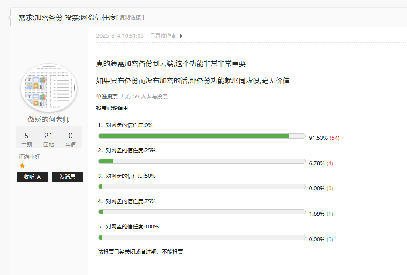
Task: Click the 收听TA follow button
Action: click(x=33, y=177)
